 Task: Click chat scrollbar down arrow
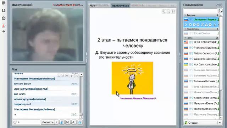[81, 117]
